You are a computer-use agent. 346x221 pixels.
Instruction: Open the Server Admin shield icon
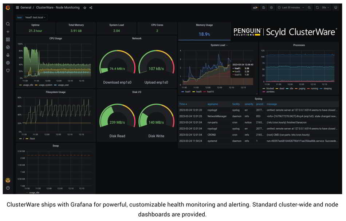(x=8, y=71)
